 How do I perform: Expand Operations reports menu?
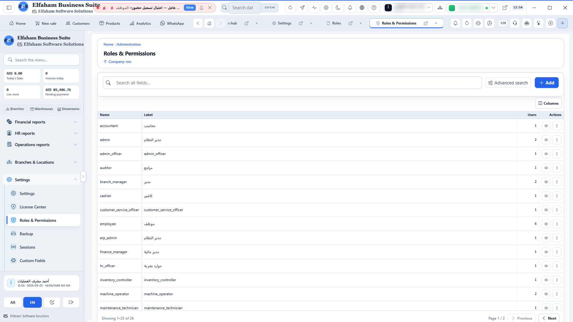coord(42,145)
